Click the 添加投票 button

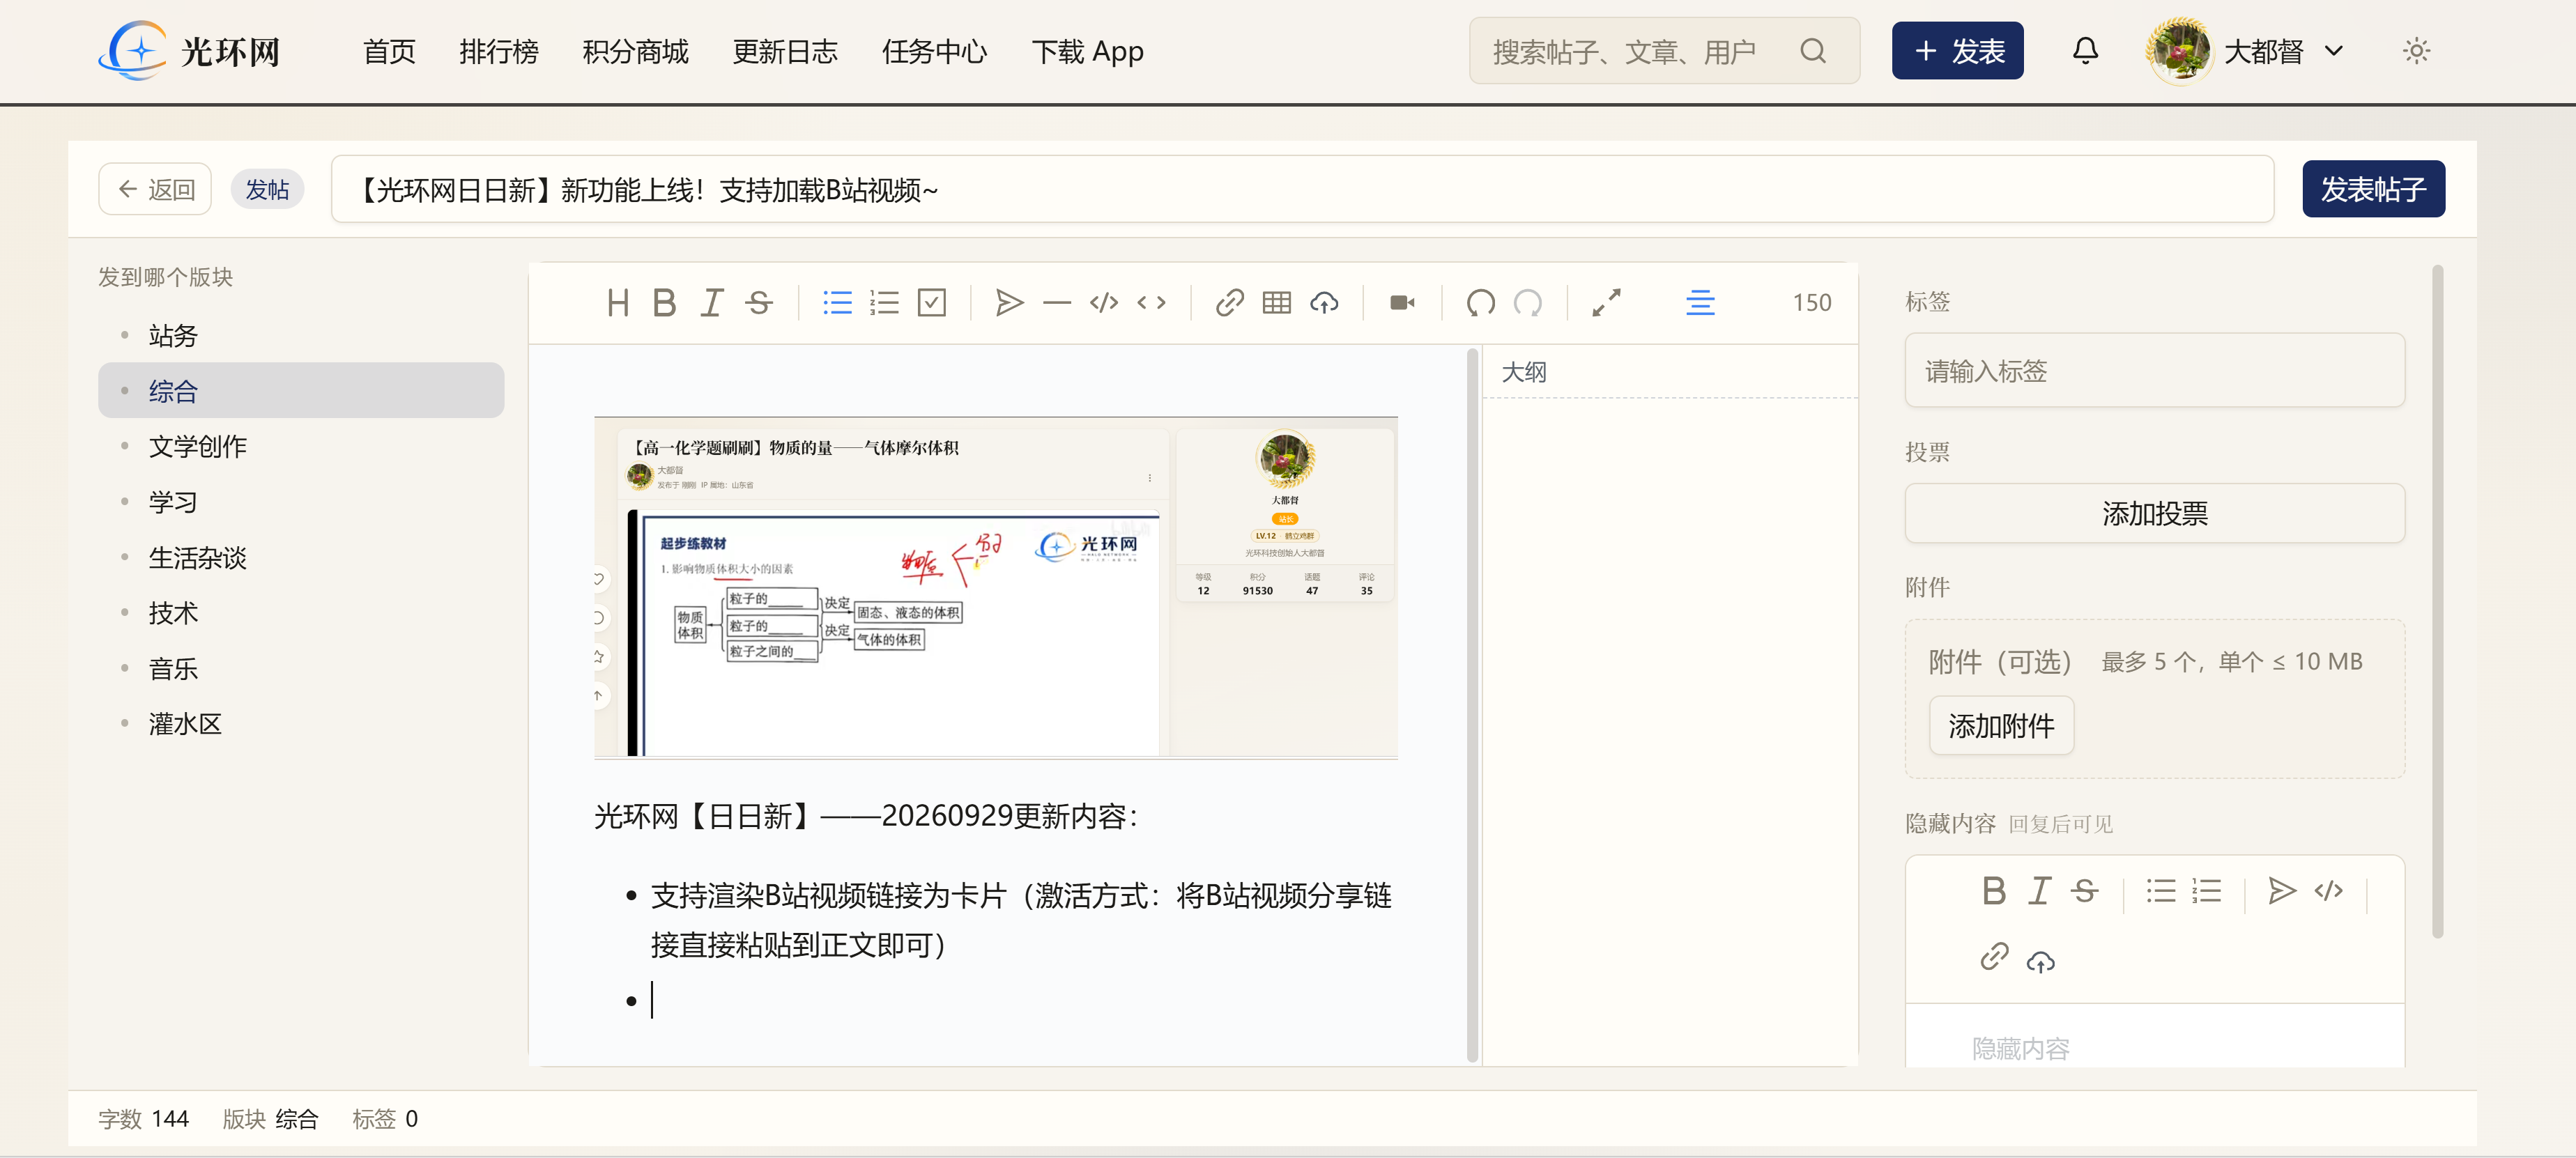pos(2154,513)
